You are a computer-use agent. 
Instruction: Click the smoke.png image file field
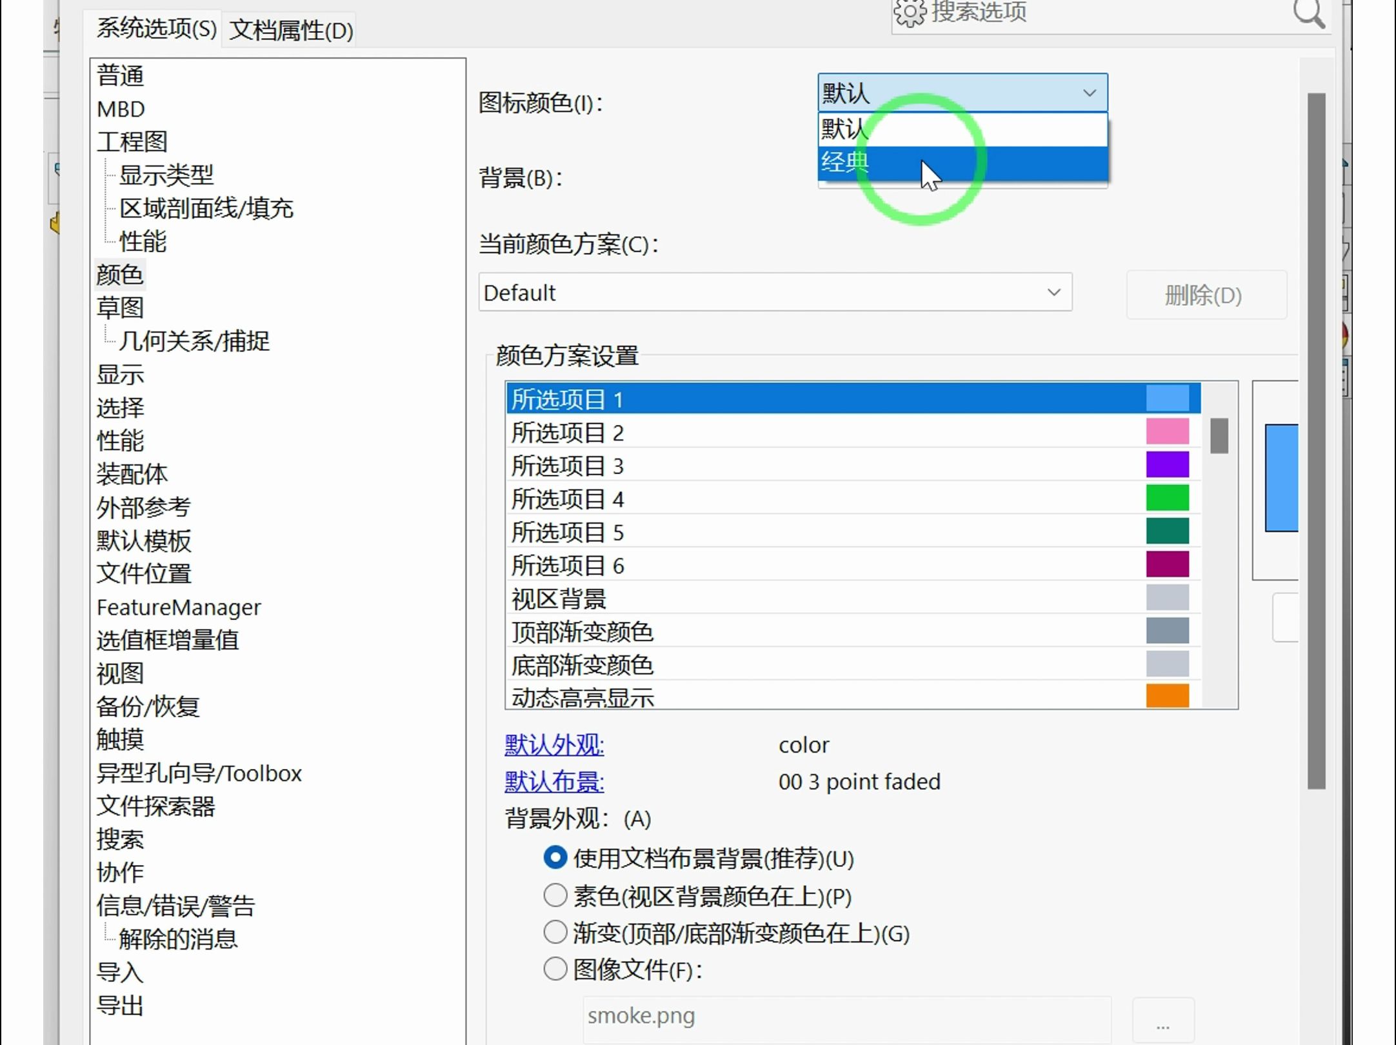tap(846, 1019)
